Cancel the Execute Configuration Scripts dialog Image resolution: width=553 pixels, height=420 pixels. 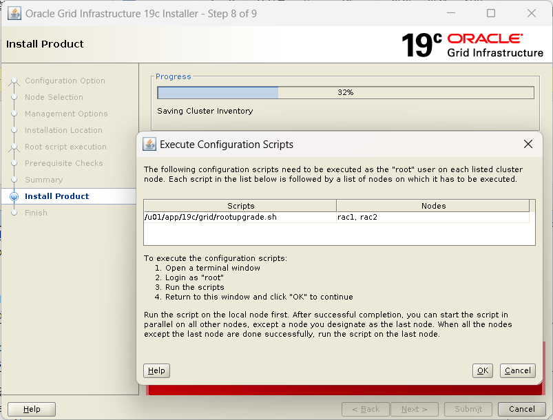(x=517, y=370)
